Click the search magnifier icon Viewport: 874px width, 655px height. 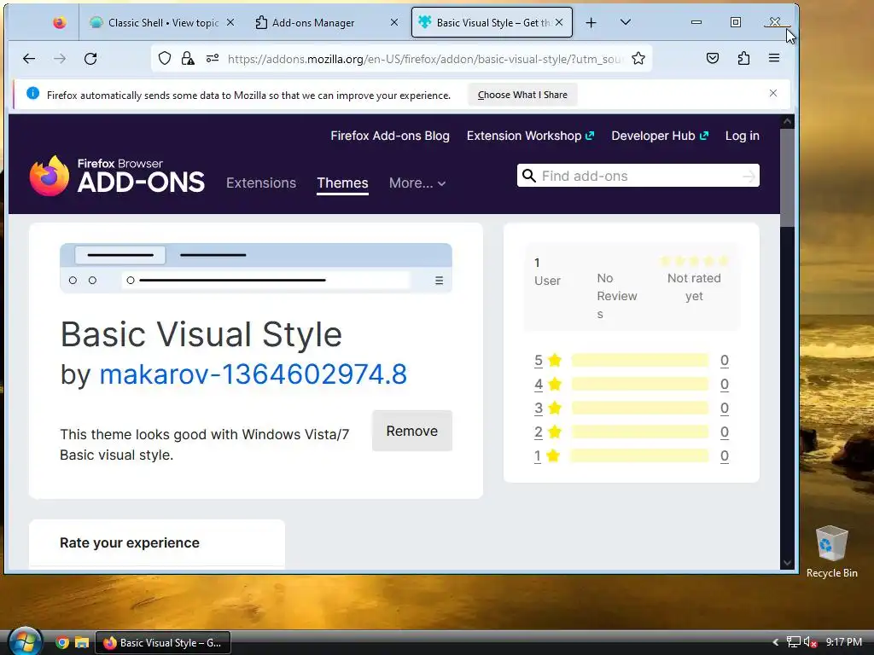528,176
